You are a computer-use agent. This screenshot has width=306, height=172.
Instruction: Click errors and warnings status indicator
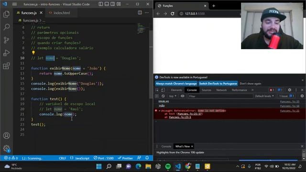click(x=11, y=158)
